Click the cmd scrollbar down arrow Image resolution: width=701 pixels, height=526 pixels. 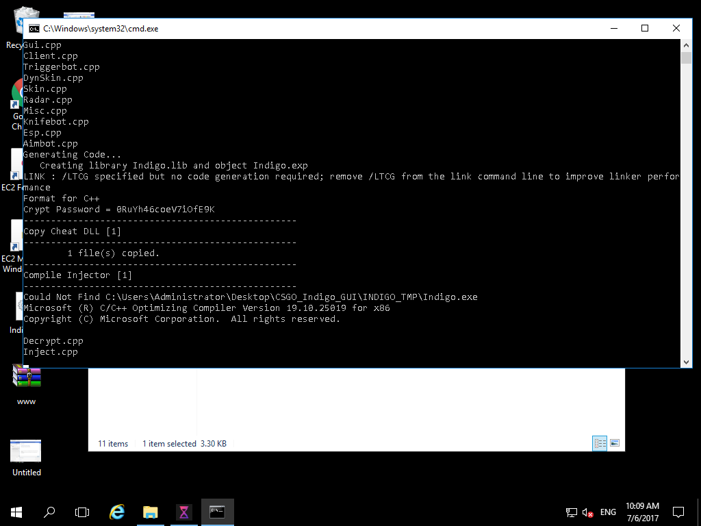point(686,362)
